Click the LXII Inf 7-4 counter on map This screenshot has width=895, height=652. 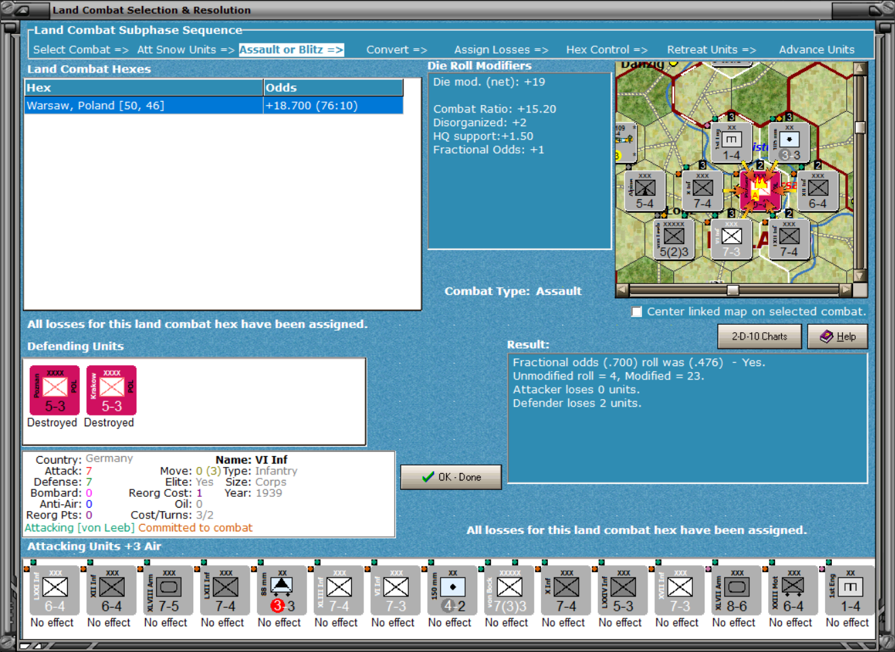pos(789,240)
